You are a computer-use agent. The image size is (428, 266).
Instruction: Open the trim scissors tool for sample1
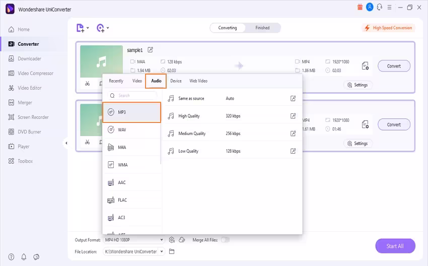87,84
